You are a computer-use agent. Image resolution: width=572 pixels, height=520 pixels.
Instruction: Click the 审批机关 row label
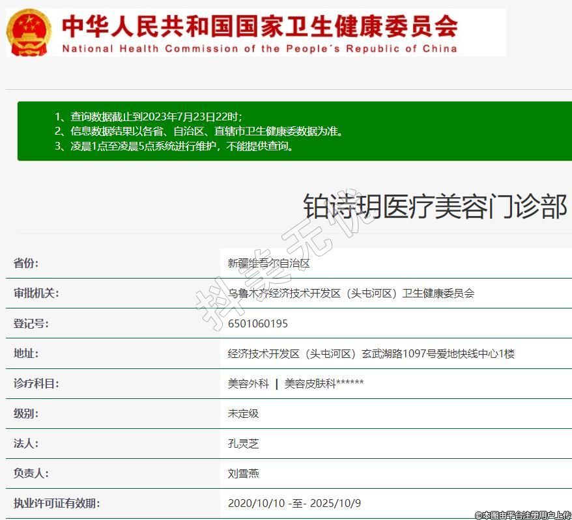[36, 294]
